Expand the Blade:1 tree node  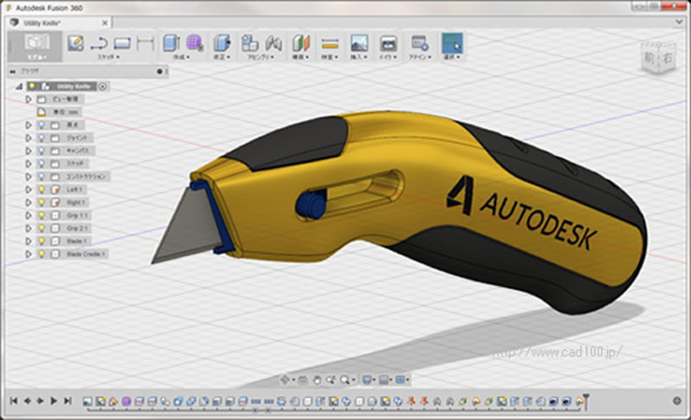(x=29, y=241)
